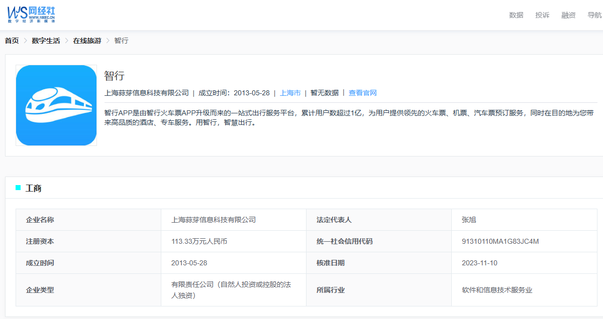Screen dimensions: 603x319
Task: Open the 导航 menu in the header
Action: [594, 15]
